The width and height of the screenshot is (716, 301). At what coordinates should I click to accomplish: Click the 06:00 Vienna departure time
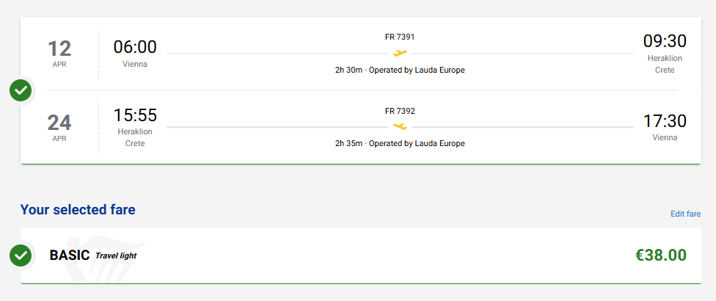[135, 47]
